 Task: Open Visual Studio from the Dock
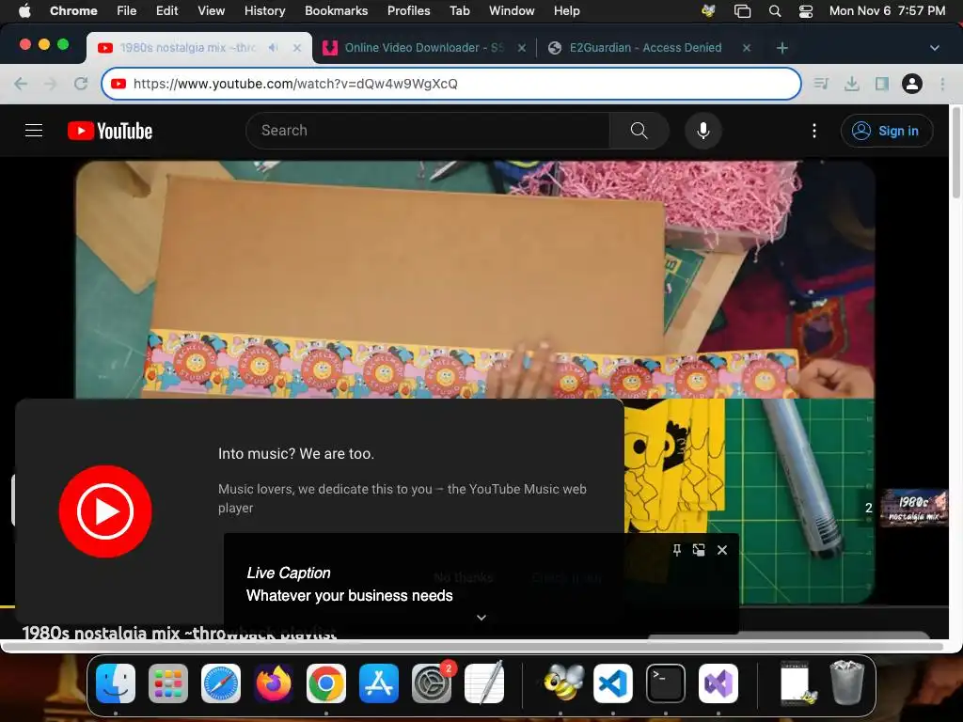coord(718,683)
